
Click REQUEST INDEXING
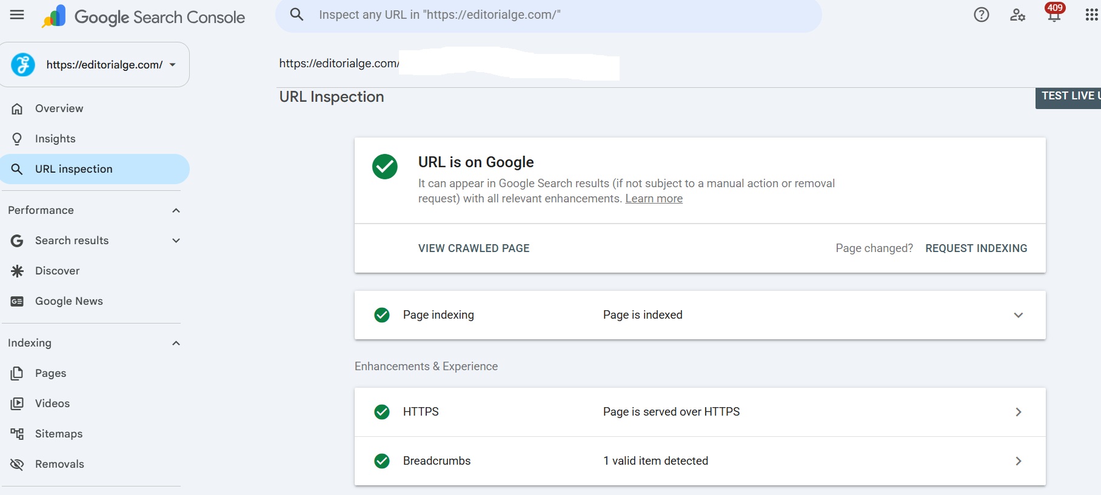[x=976, y=248]
